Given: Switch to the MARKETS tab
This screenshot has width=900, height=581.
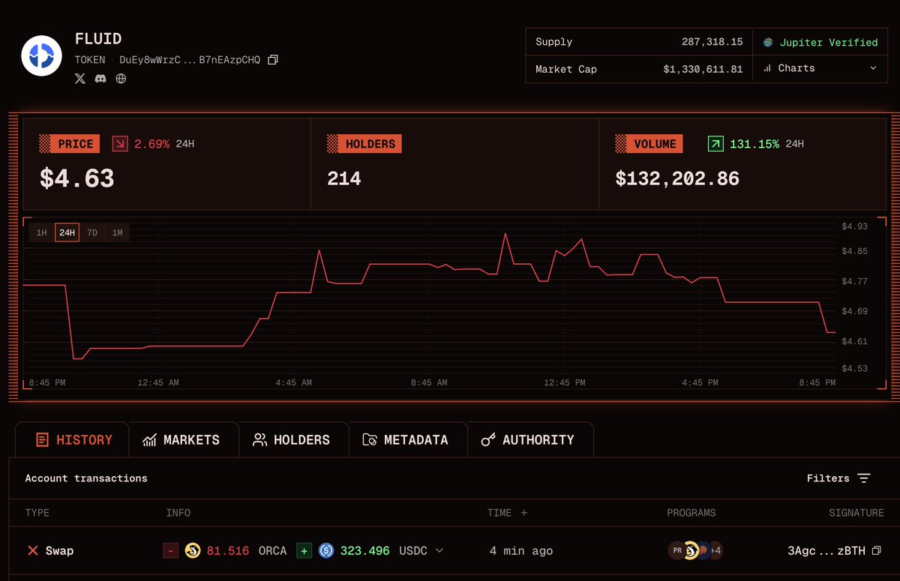Looking at the screenshot, I should coord(182,440).
